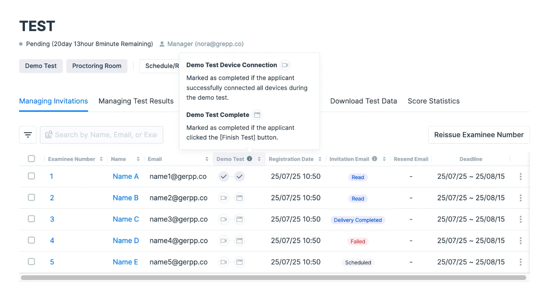Open the Name C applicant link
The height and width of the screenshot is (306, 545).
[126, 219]
